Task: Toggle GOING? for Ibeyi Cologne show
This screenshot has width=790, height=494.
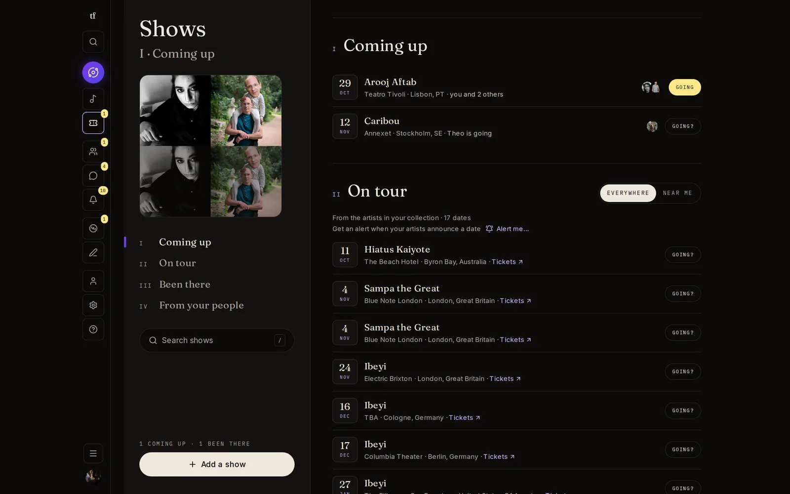Action: point(682,411)
